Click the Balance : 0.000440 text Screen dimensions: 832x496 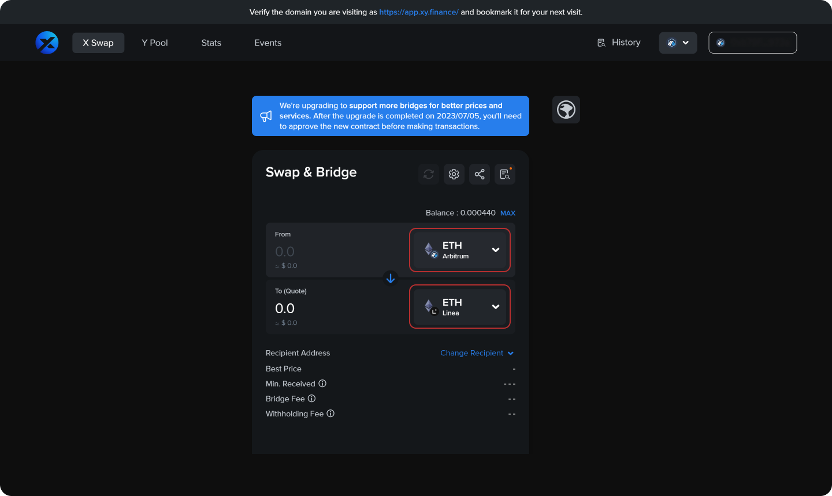[460, 213]
